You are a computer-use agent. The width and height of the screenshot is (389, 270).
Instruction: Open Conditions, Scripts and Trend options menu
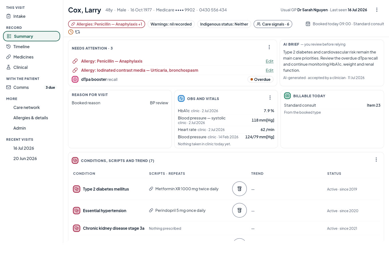click(376, 160)
